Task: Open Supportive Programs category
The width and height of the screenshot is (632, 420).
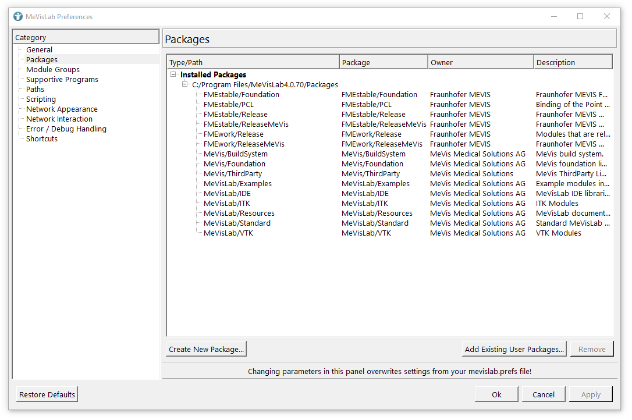Action: point(62,80)
